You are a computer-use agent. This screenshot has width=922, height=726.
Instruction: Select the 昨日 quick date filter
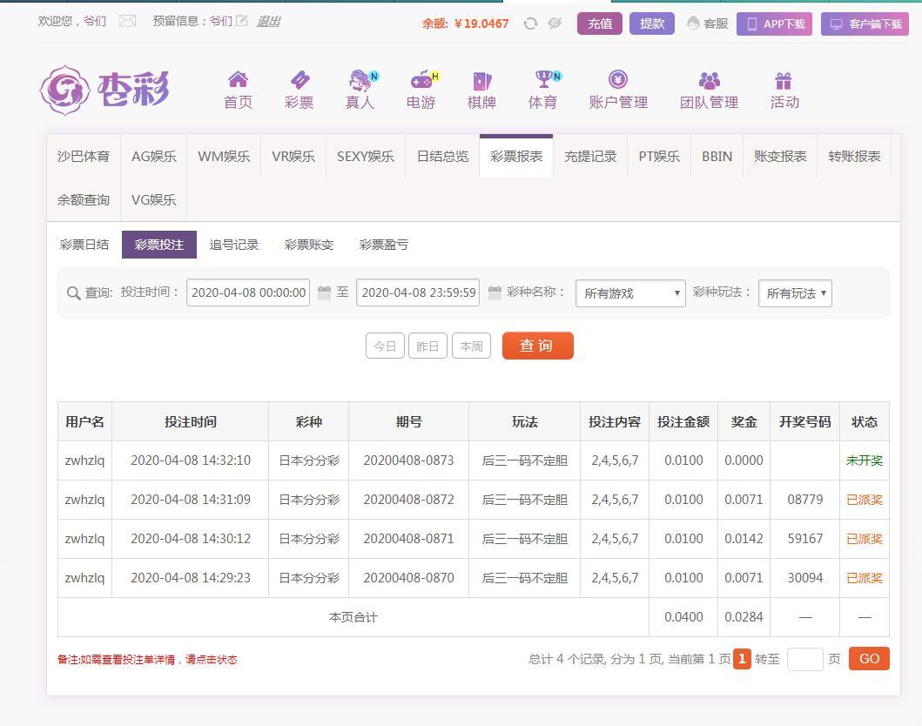[427, 346]
